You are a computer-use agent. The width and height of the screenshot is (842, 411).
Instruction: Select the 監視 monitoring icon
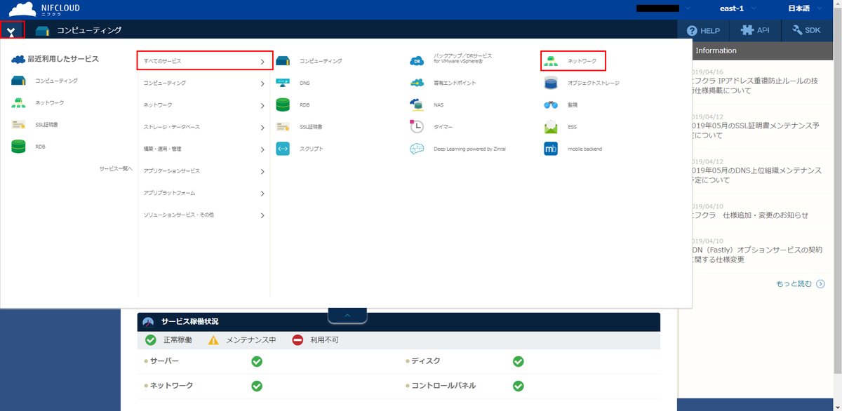pyautogui.click(x=551, y=105)
